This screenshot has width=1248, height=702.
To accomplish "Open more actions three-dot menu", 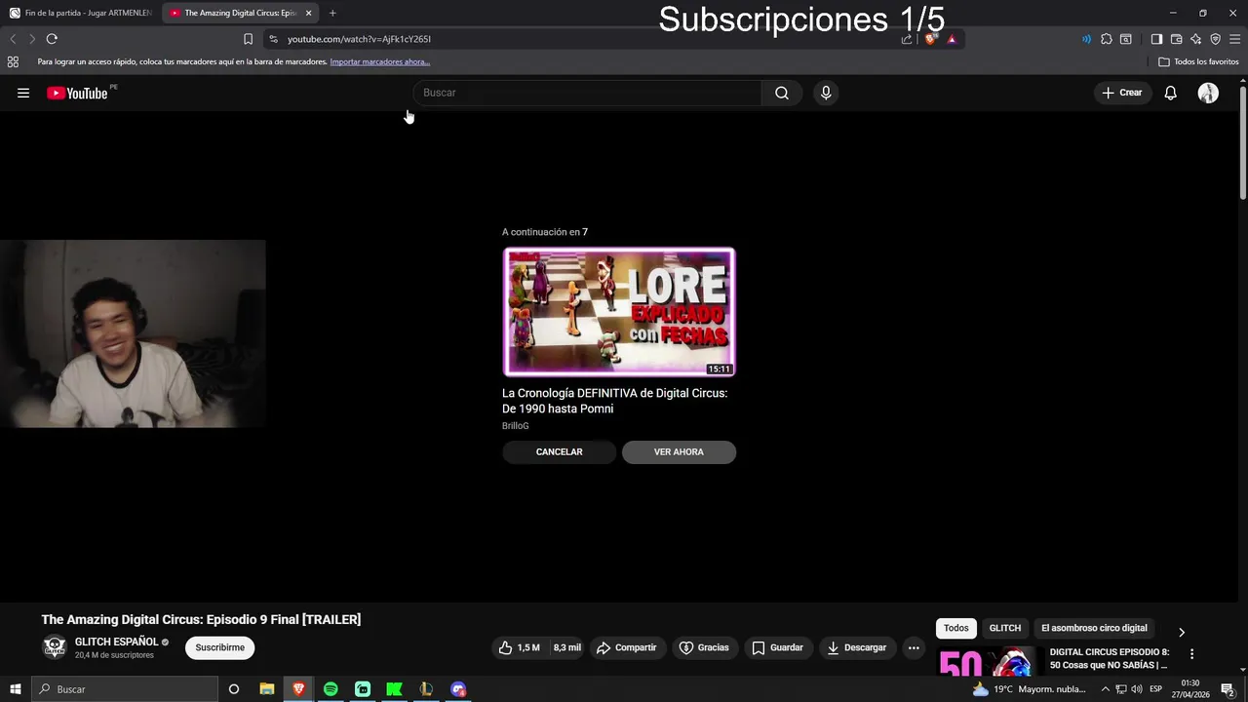I will (x=914, y=647).
